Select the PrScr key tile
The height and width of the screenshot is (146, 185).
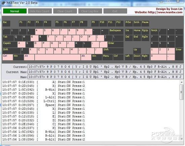129,23
